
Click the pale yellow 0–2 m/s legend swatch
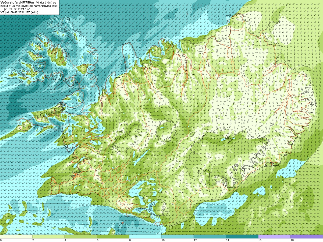click(16, 237)
